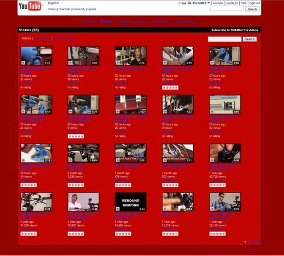Add the 4:19 video to QuickList
Screen dimensions: 284x256
(x=165, y=62)
